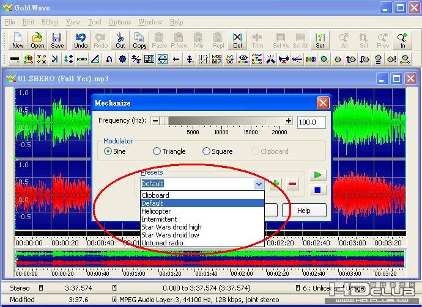
Task: Open the Options menu
Action: 120,22
